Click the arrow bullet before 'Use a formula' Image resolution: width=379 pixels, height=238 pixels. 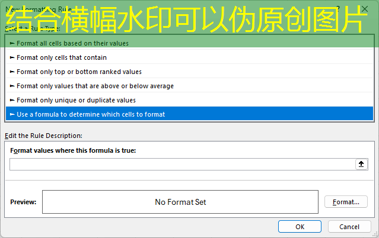(x=12, y=114)
